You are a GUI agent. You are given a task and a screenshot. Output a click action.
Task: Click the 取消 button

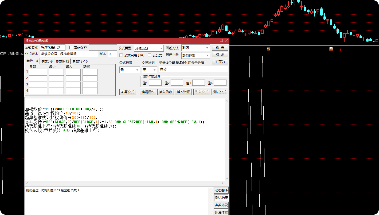point(220,55)
